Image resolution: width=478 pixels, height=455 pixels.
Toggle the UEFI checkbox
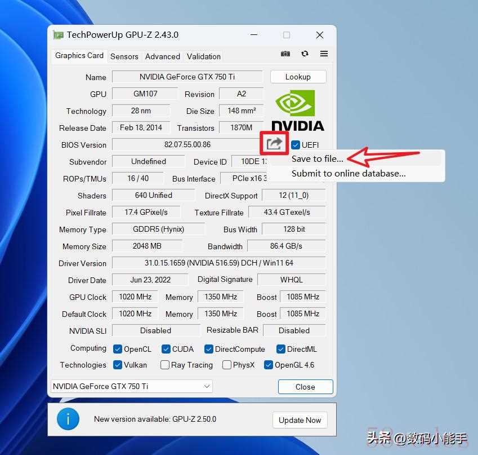pos(296,145)
